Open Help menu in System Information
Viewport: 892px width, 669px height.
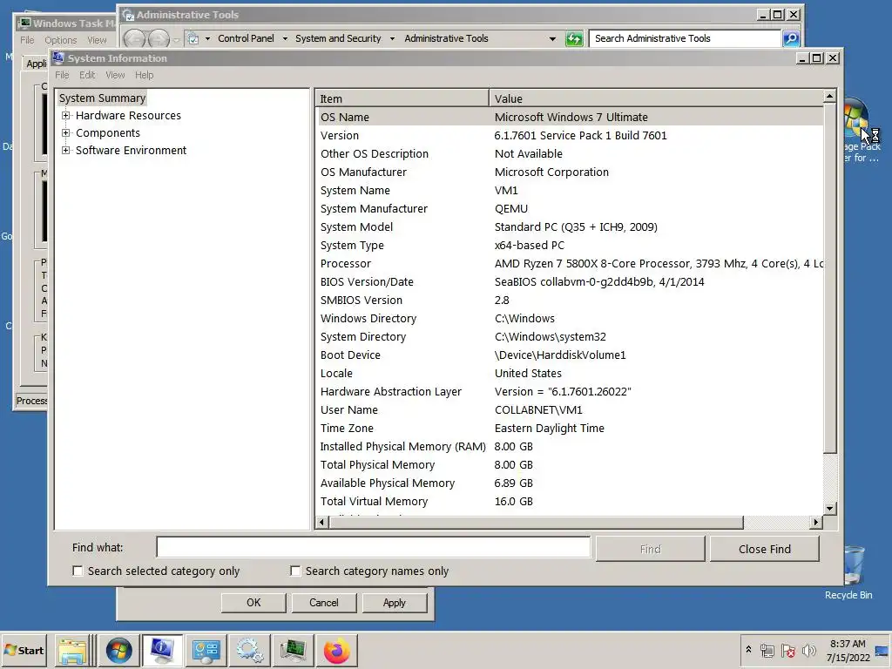point(144,75)
